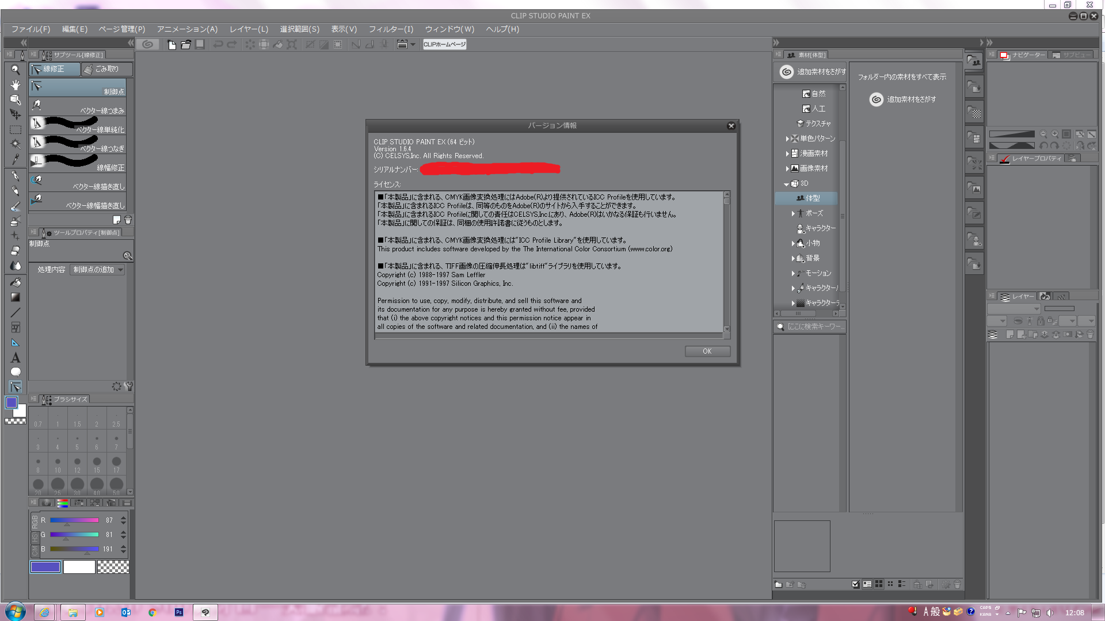Switch color sliders to RGB mode
This screenshot has height=621, width=1105.
click(x=35, y=522)
